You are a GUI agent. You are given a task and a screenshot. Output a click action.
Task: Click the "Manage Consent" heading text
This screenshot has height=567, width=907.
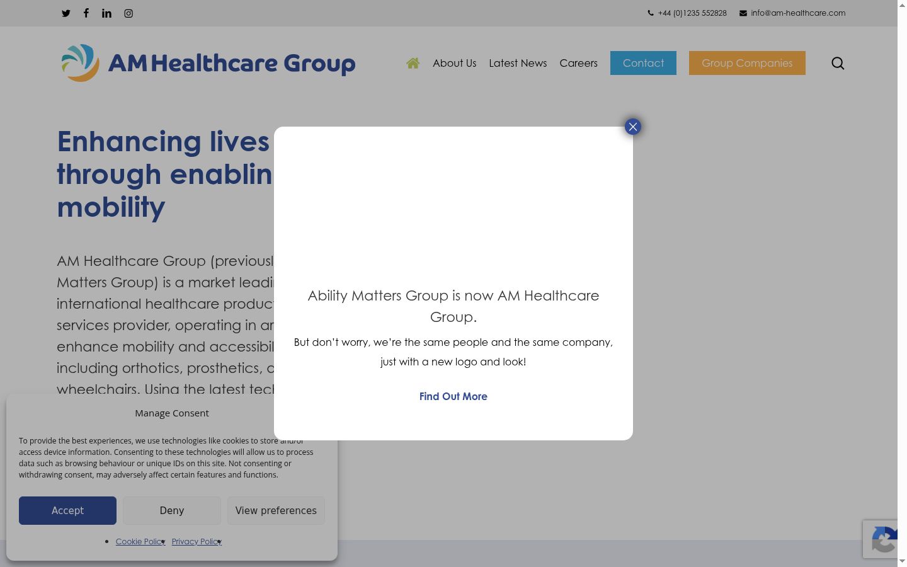coord(172,413)
